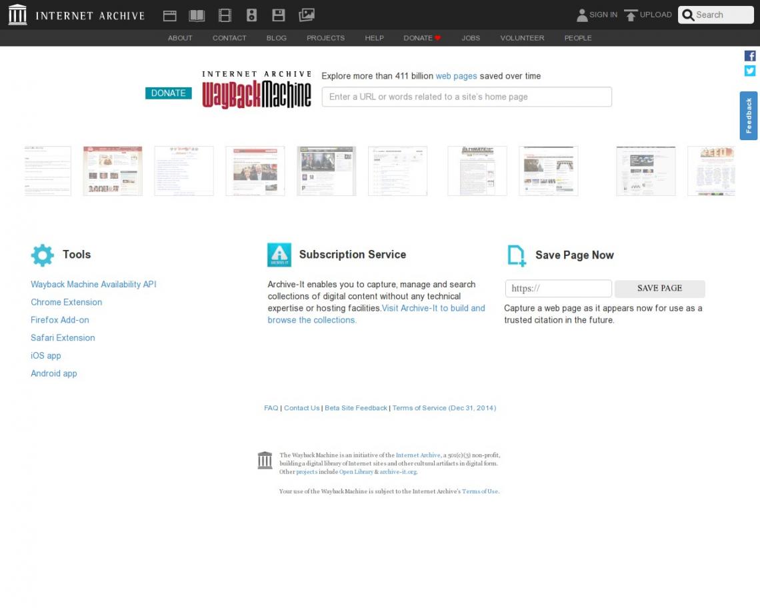Click the Tools gear icon

pos(43,255)
